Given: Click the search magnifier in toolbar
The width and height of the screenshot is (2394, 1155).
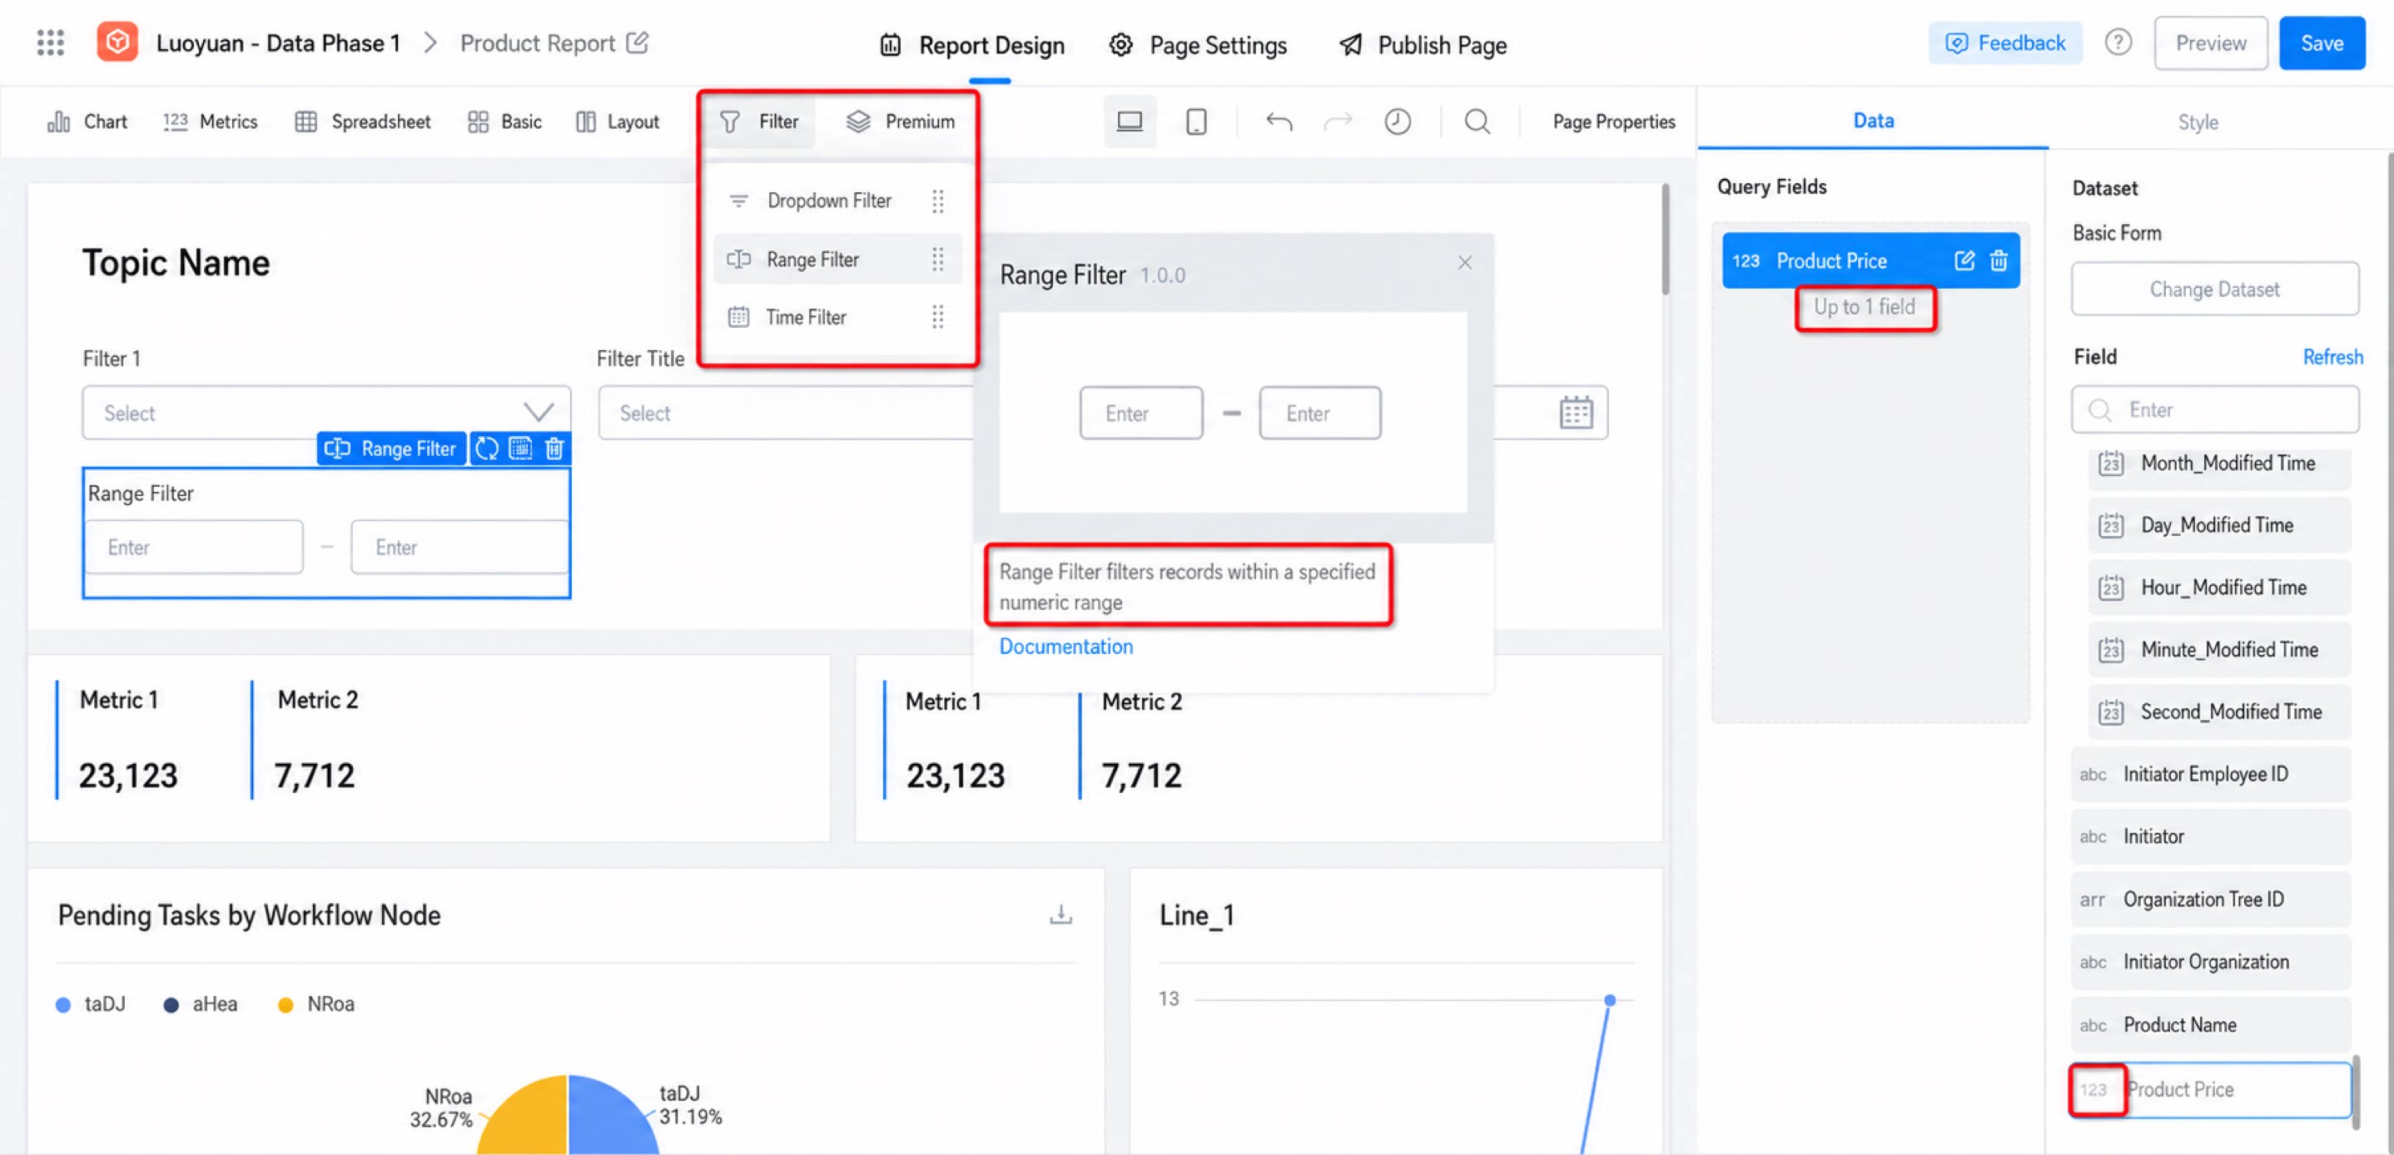Looking at the screenshot, I should (x=1477, y=121).
